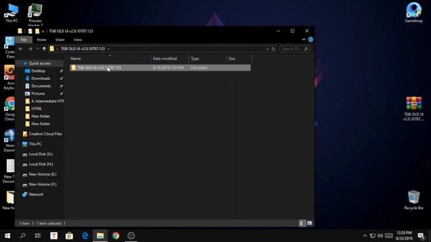Launch Microsoft Edge from the taskbar

pyautogui.click(x=85, y=236)
